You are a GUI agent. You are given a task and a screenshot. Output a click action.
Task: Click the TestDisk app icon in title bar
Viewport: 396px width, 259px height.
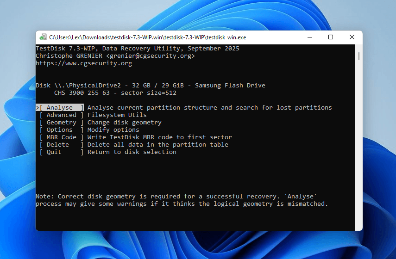43,37
